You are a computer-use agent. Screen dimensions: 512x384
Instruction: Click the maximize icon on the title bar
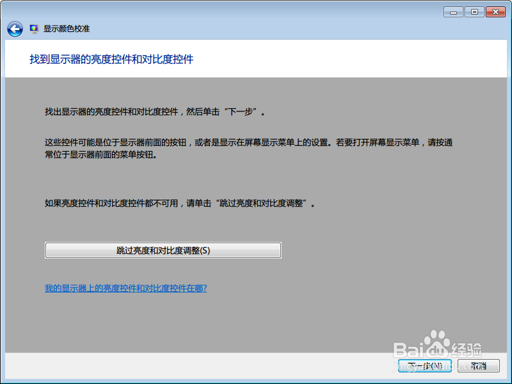pos(474,12)
